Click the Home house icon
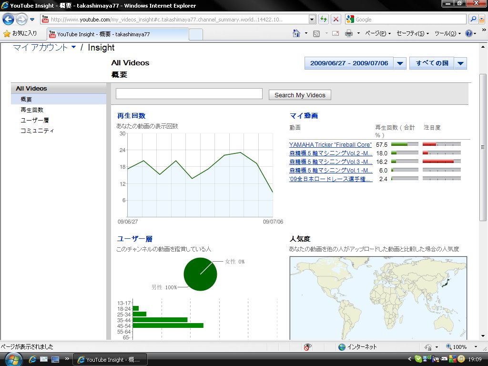Viewport: 488px width, 366px height. click(x=296, y=33)
